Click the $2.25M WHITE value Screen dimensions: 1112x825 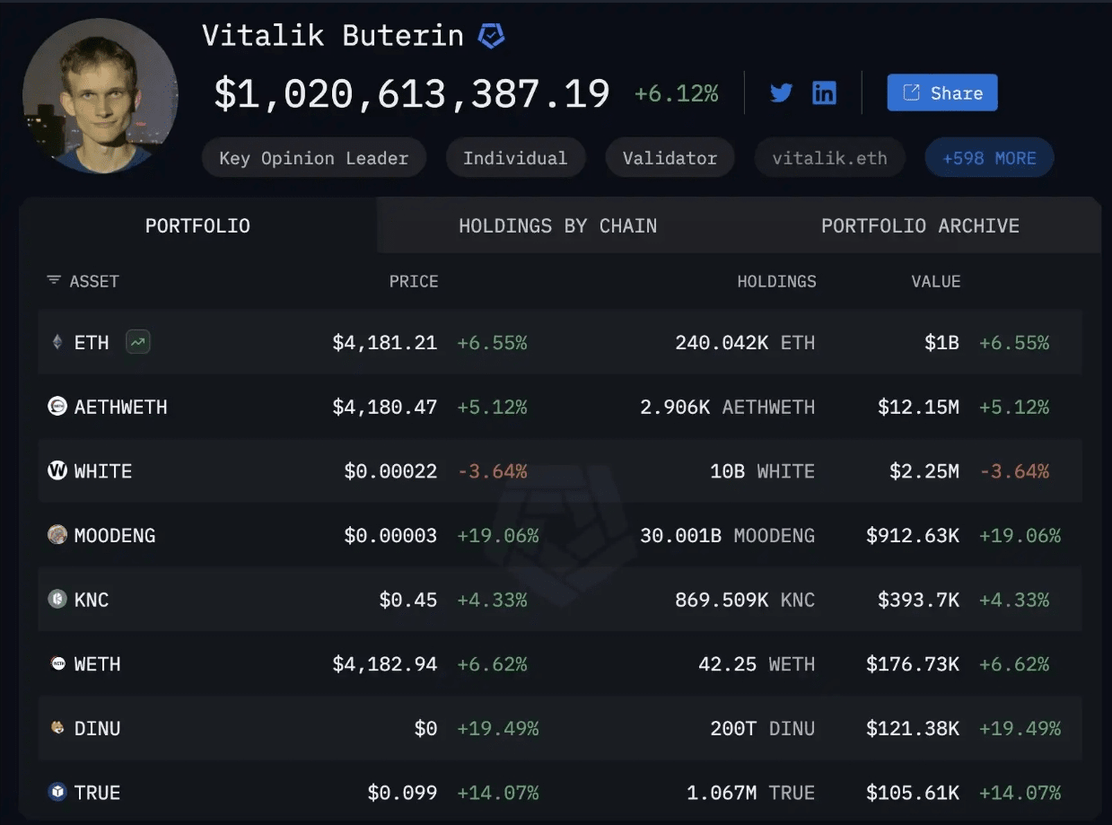click(924, 471)
